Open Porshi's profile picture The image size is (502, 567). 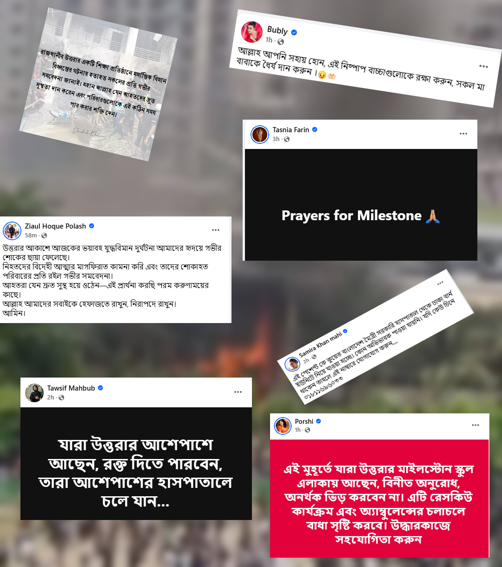(x=283, y=425)
